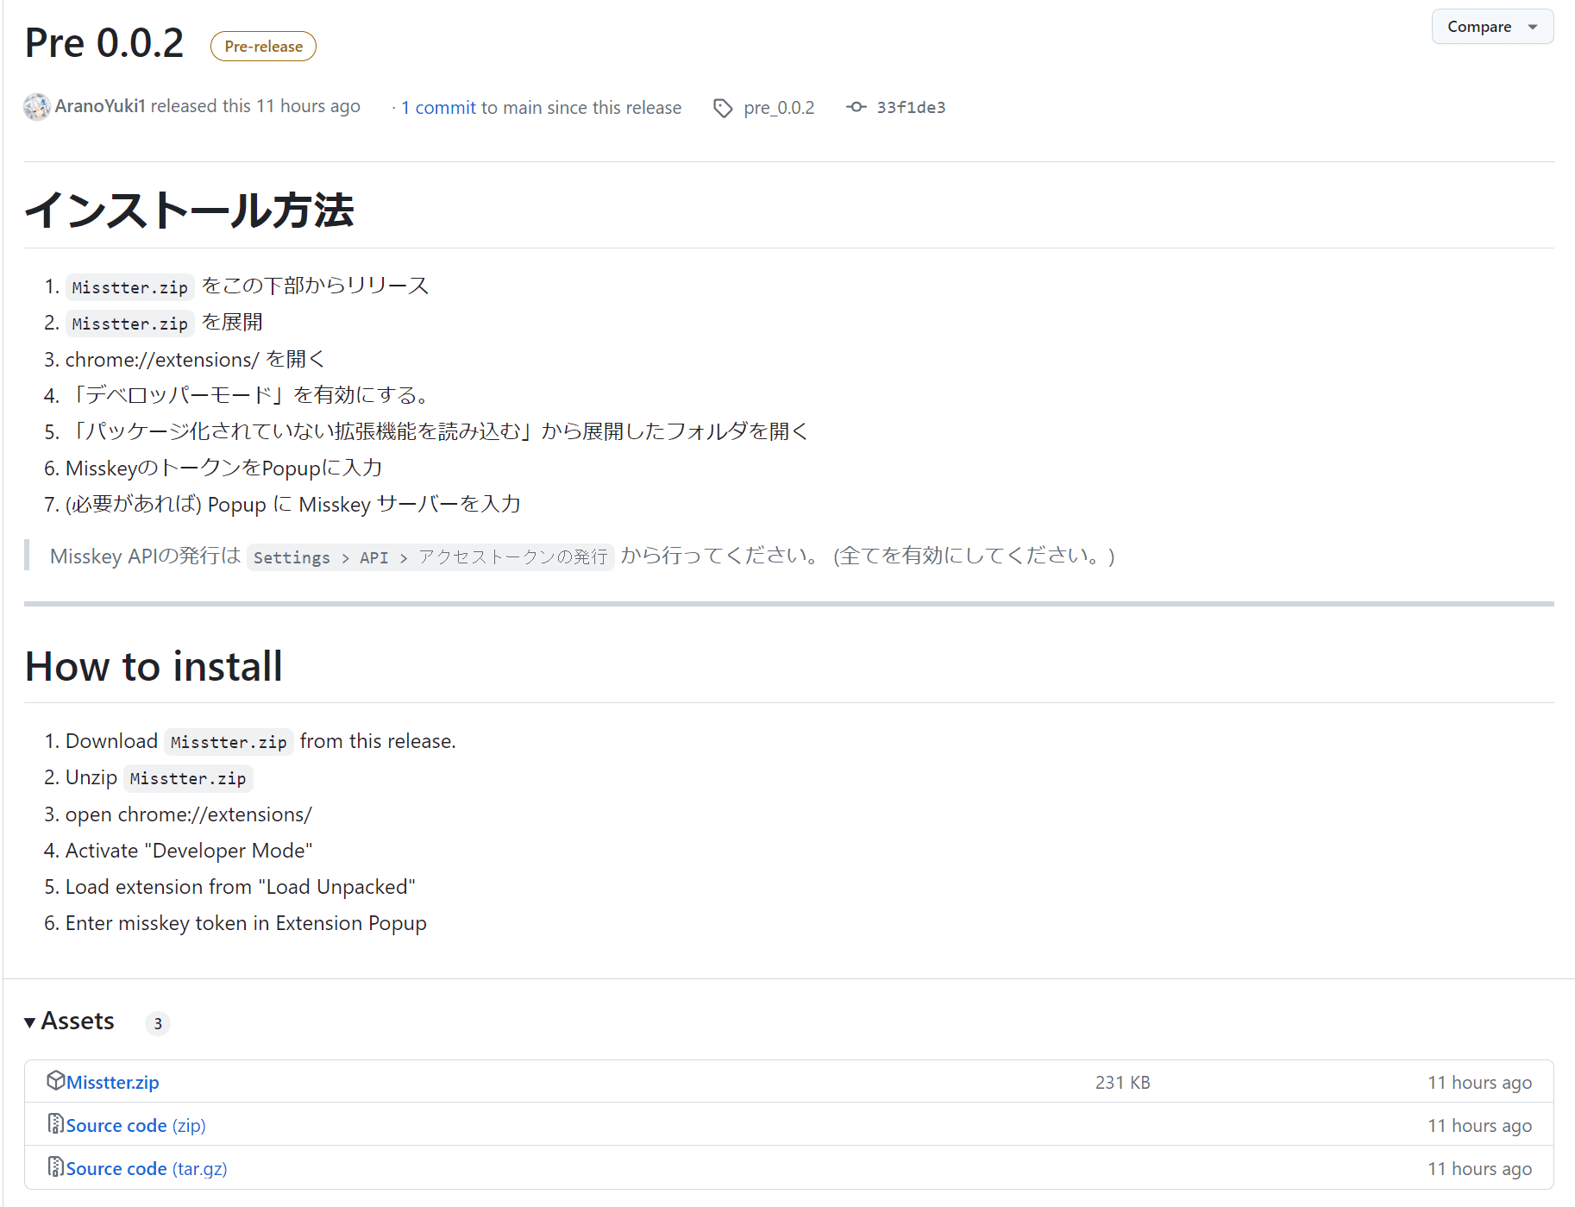Click the zip file icon for Source code (zip)
Viewport: 1575px width, 1207px height.
click(55, 1123)
